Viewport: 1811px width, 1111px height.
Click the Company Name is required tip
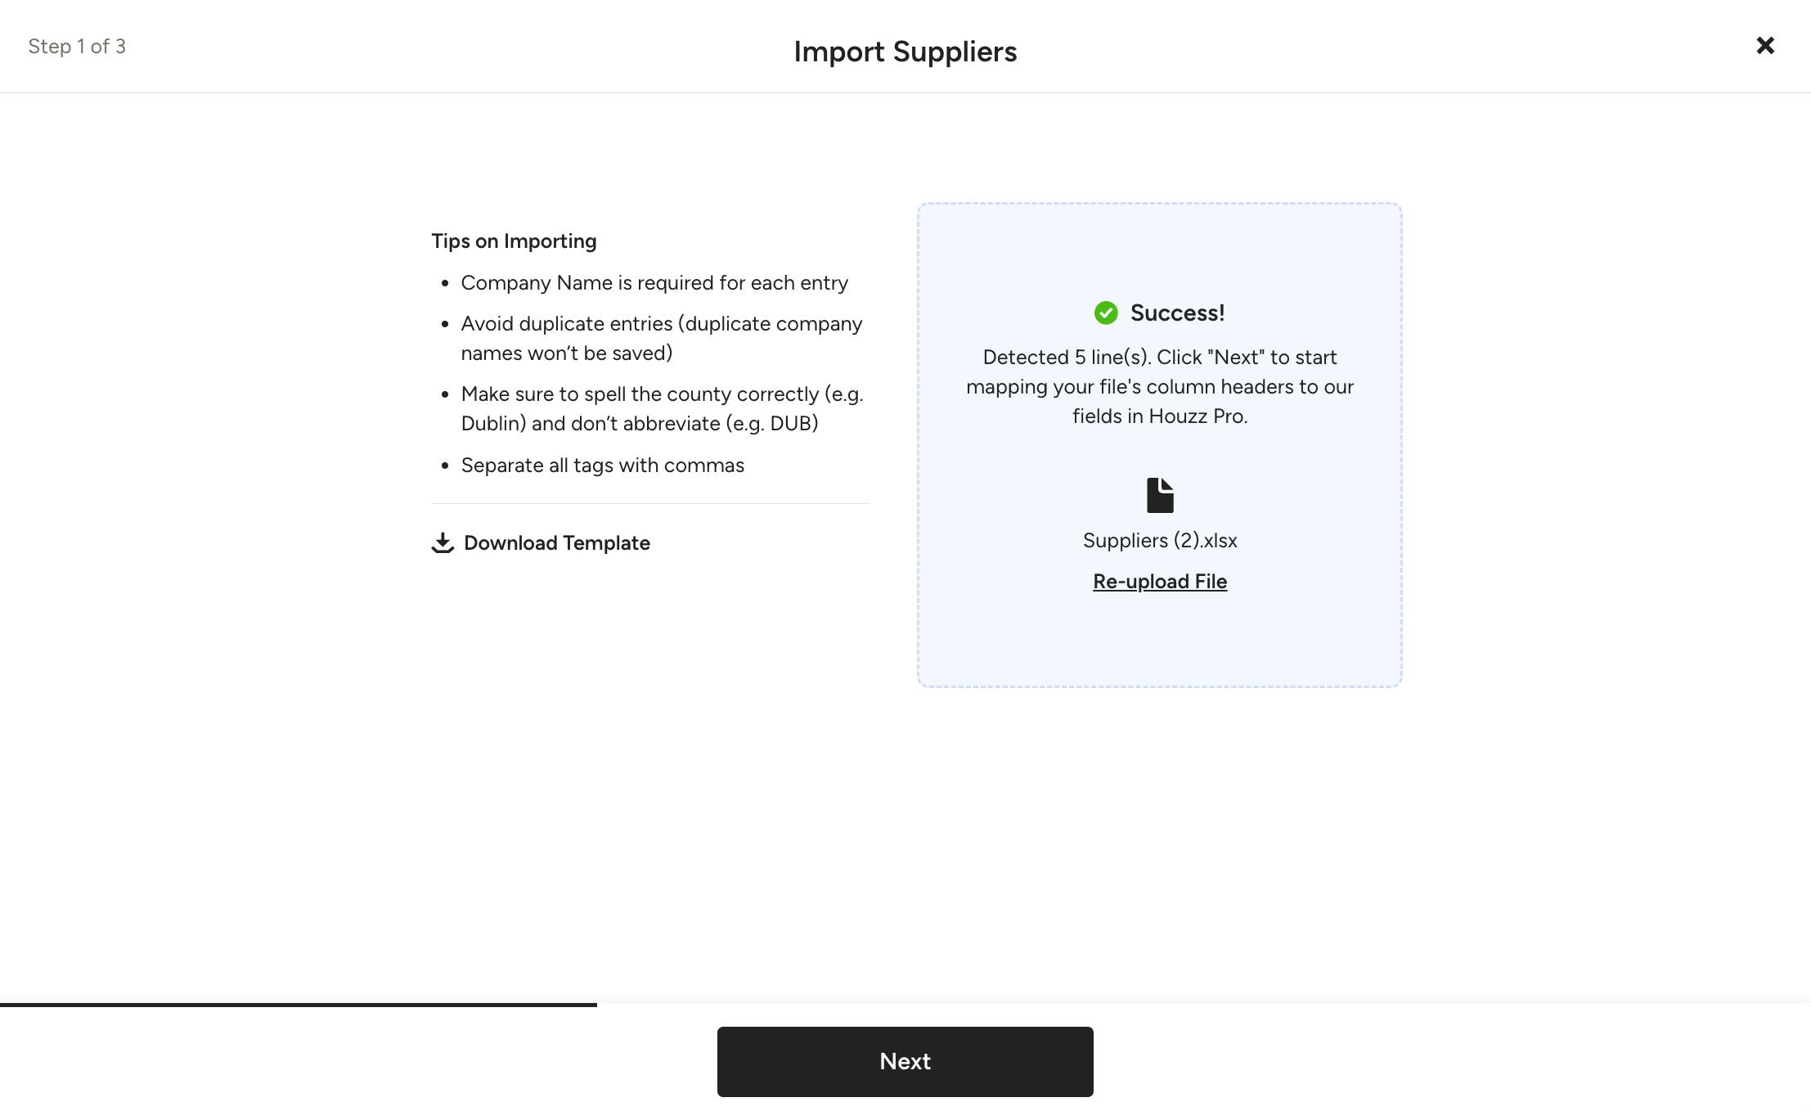tap(654, 283)
